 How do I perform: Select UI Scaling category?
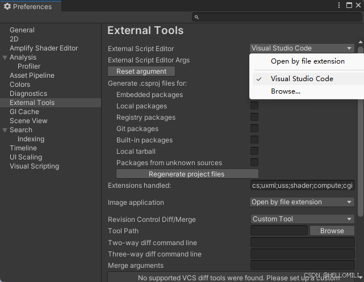[26, 157]
